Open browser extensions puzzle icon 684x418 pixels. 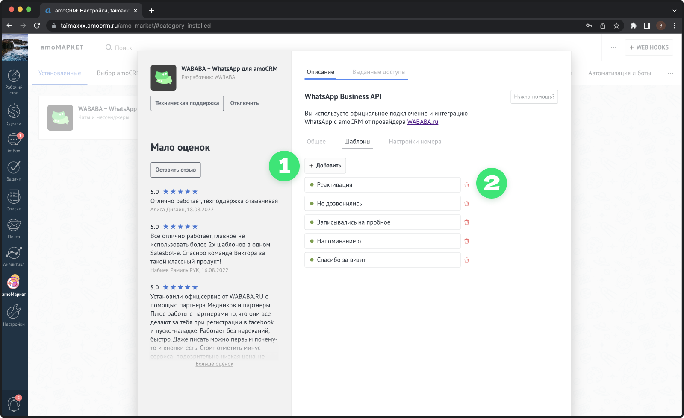click(x=634, y=26)
